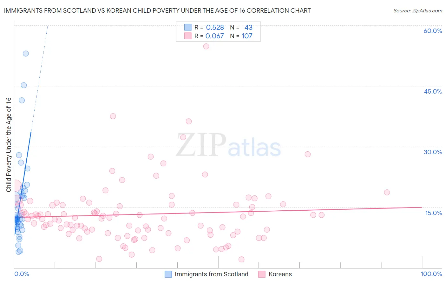The height and width of the screenshot is (283, 446).
Task: Click the 100.0% x-axis label
Action: [431, 274]
